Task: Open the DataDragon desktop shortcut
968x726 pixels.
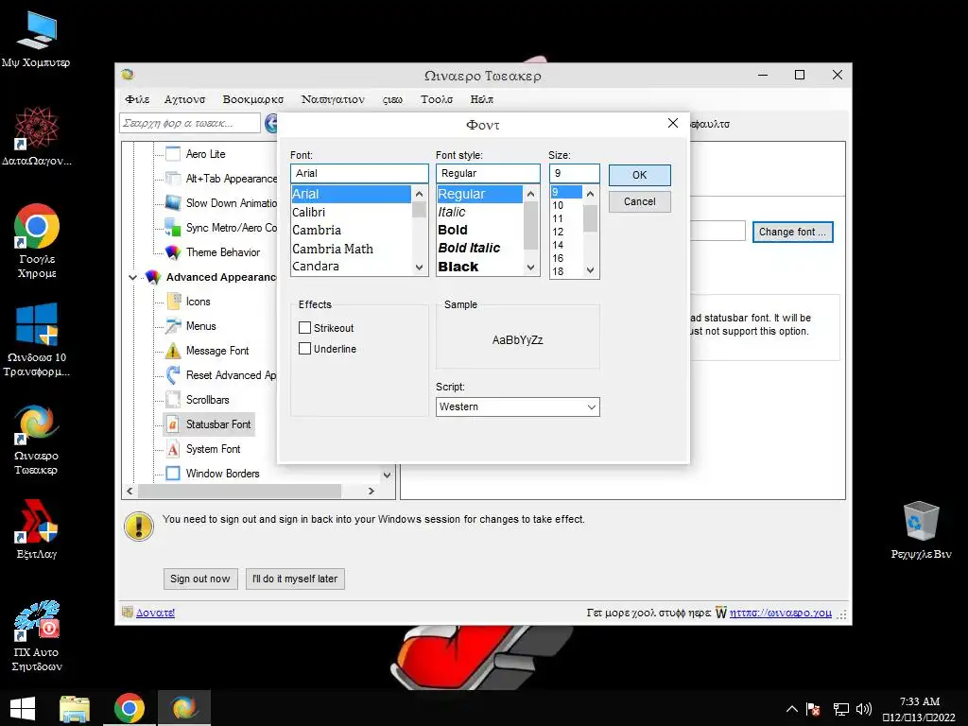Action: tap(37, 136)
